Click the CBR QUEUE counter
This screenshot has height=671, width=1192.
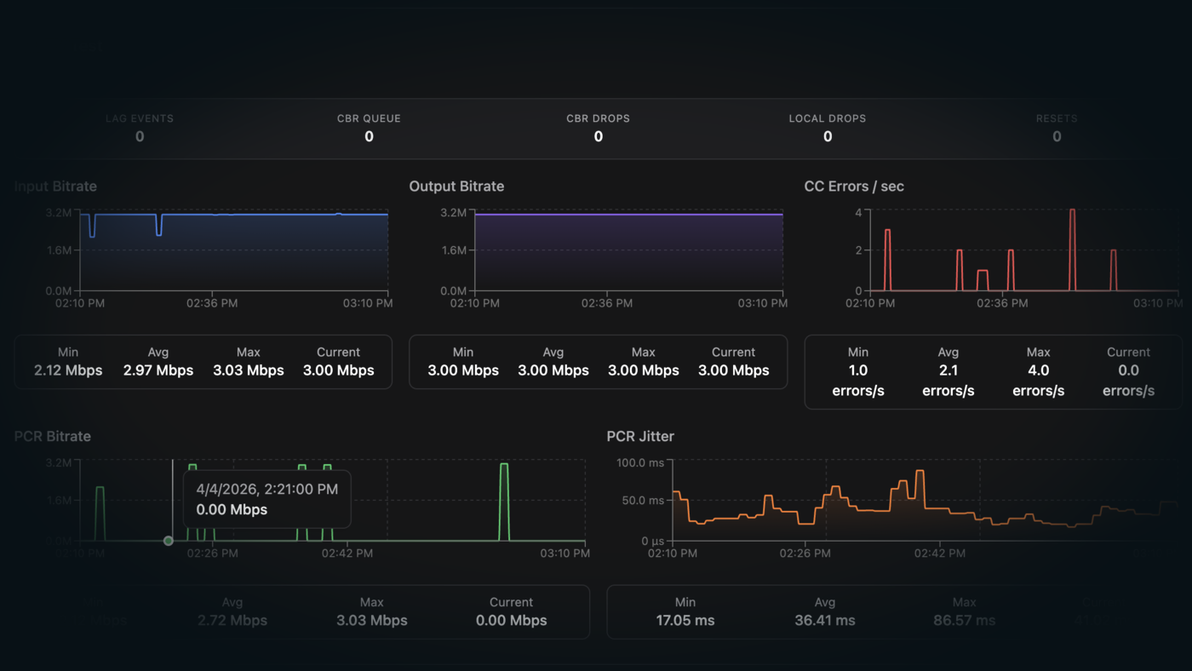pyautogui.click(x=369, y=128)
